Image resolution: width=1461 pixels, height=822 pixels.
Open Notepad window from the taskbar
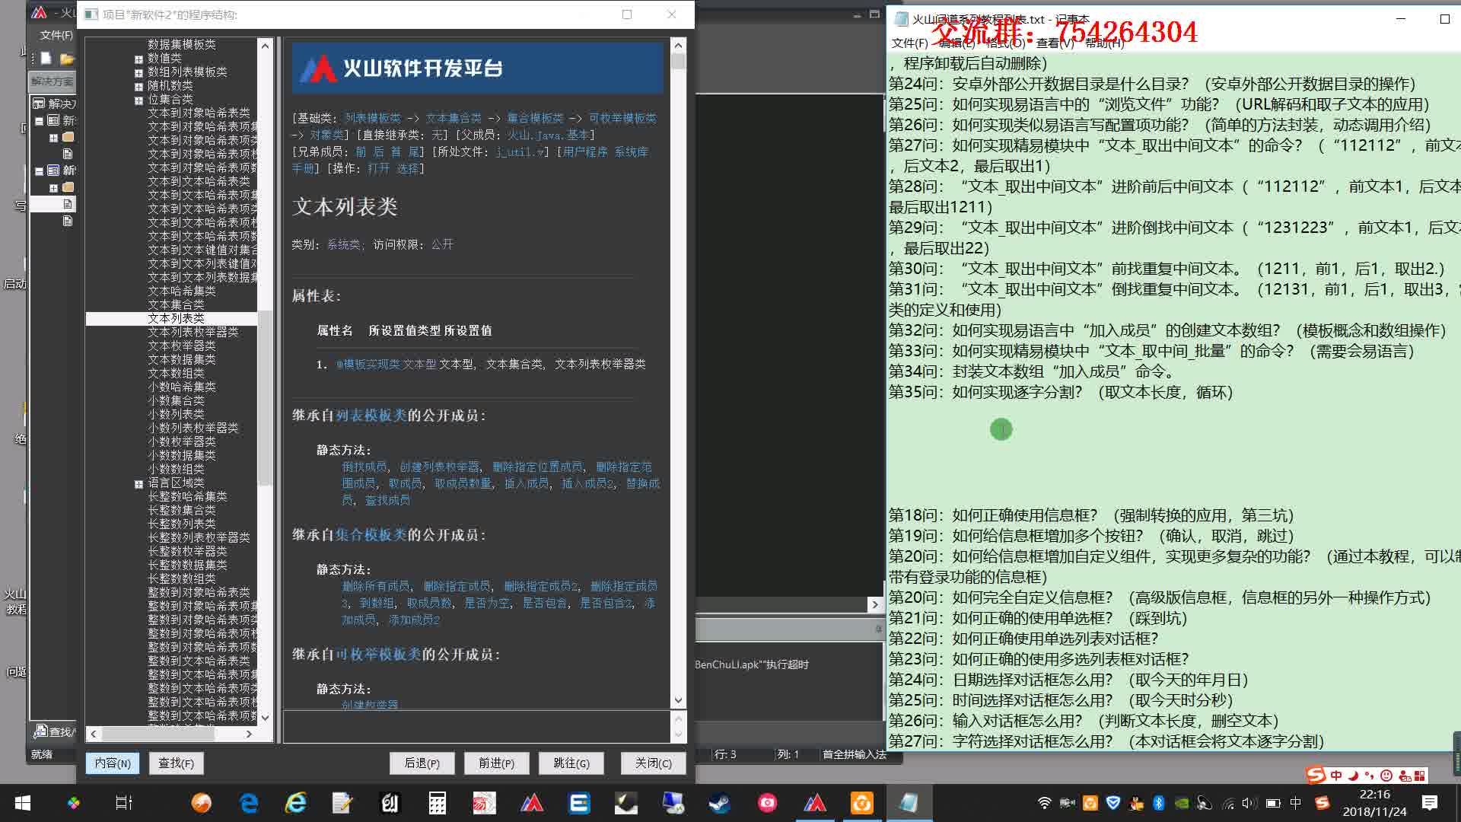pos(910,803)
